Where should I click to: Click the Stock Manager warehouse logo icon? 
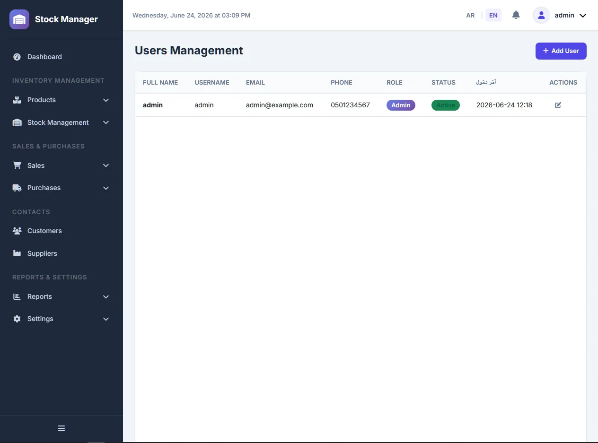coord(19,19)
